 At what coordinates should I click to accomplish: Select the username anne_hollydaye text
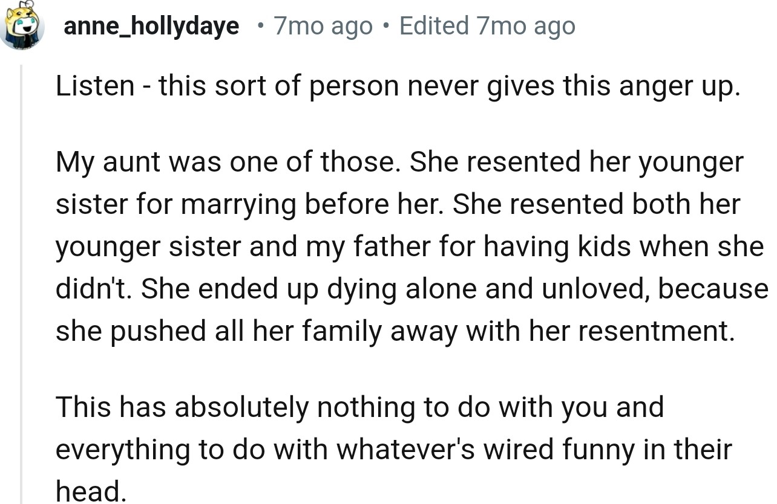click(x=152, y=25)
